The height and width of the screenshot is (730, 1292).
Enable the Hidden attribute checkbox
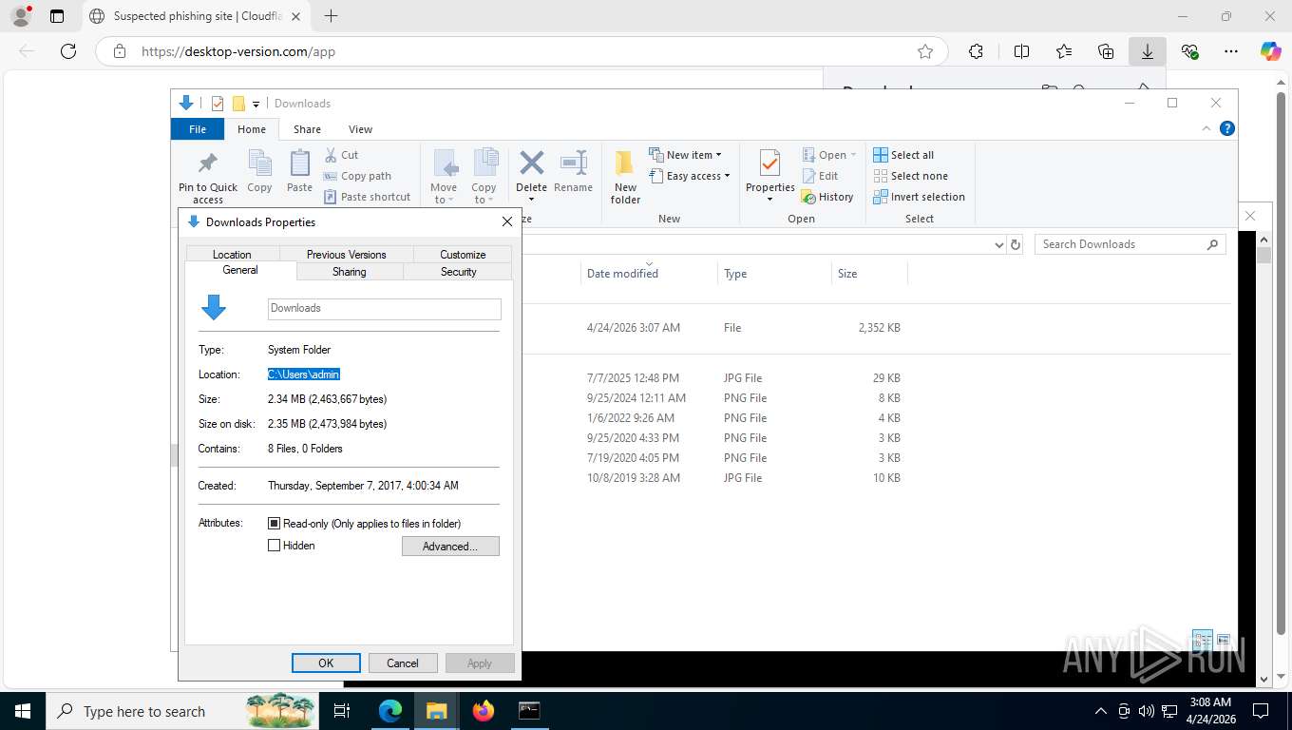[275, 546]
